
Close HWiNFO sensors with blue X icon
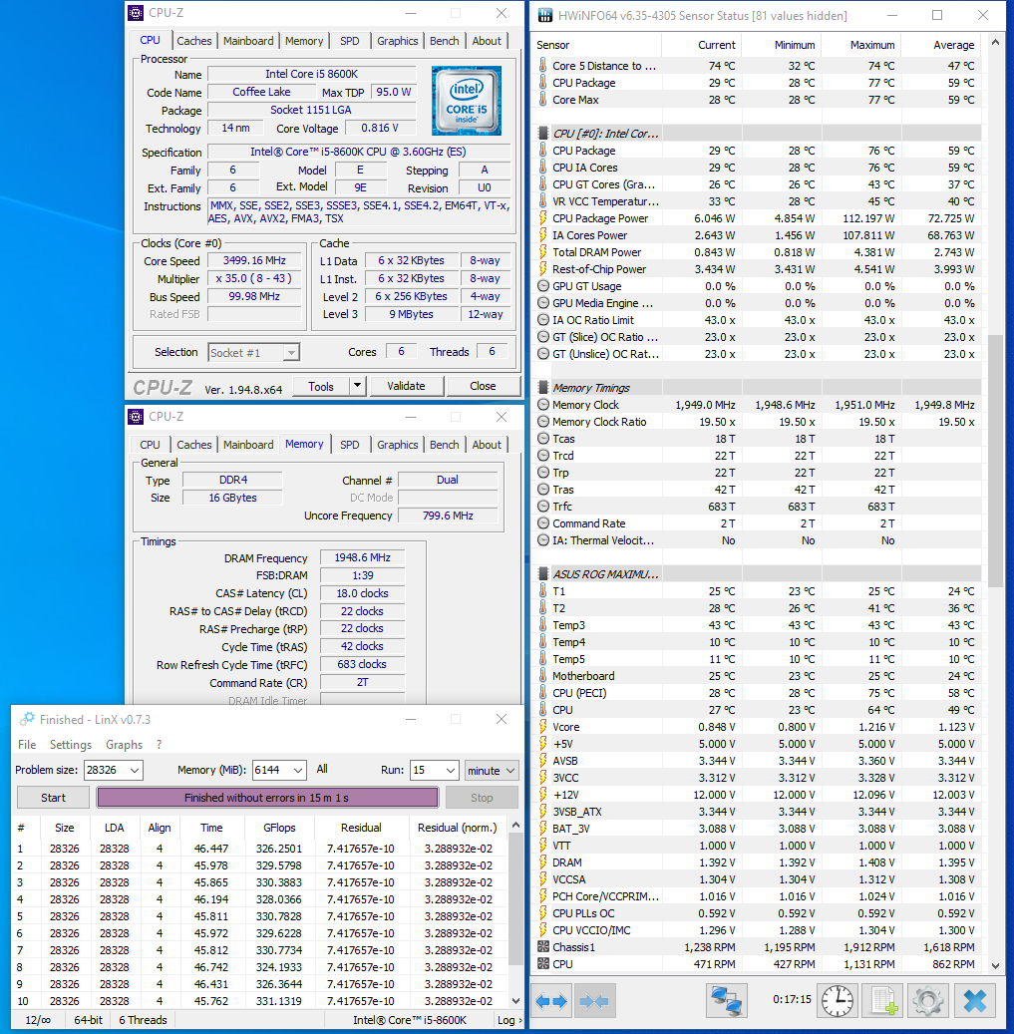974,1001
